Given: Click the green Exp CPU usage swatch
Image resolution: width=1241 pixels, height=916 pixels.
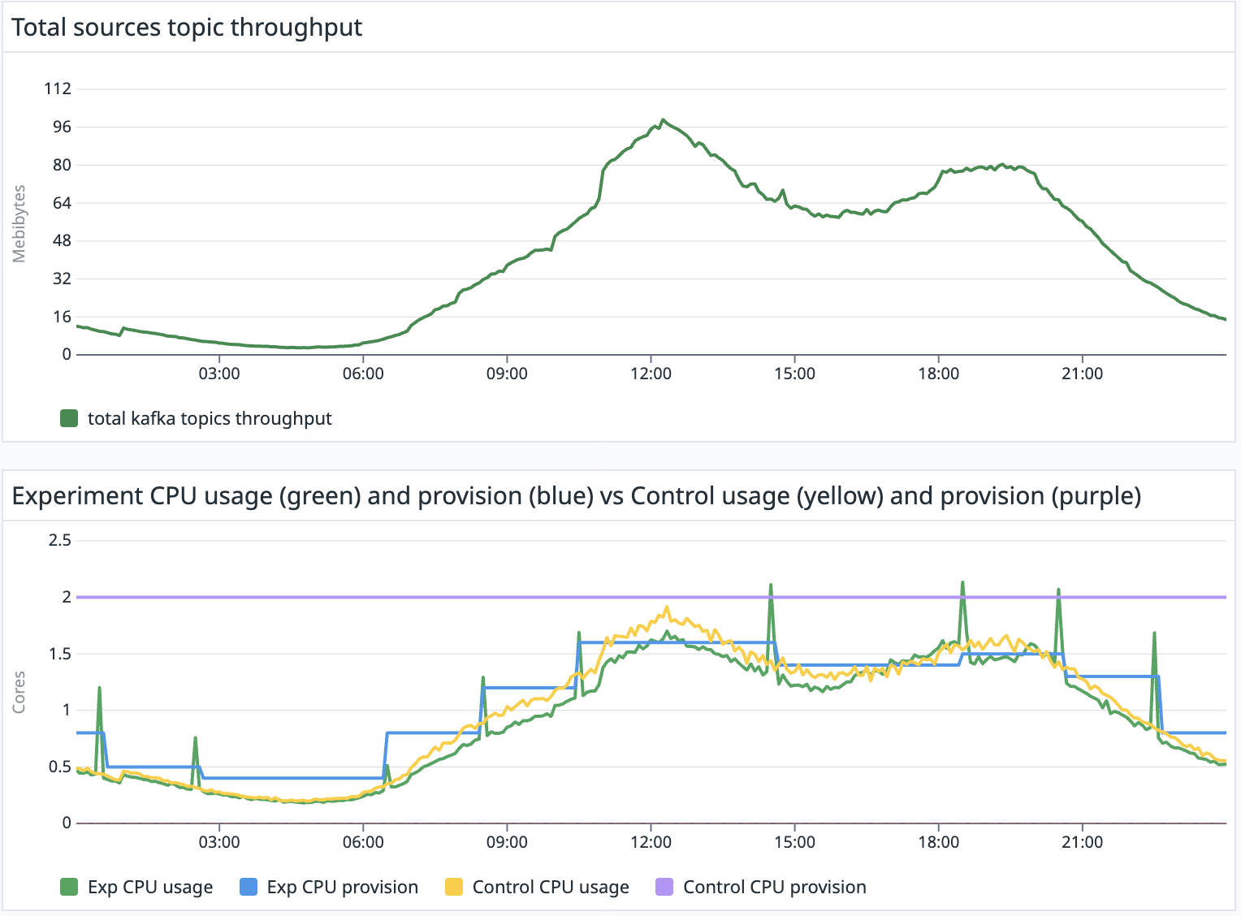Looking at the screenshot, I should pos(69,887).
